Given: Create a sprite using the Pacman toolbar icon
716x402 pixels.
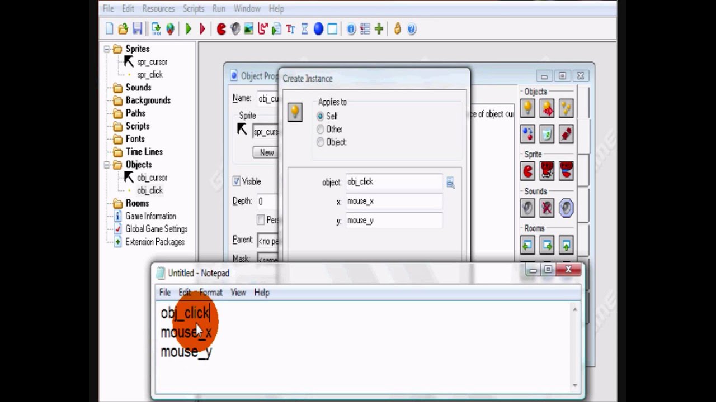Looking at the screenshot, I should coord(221,29).
